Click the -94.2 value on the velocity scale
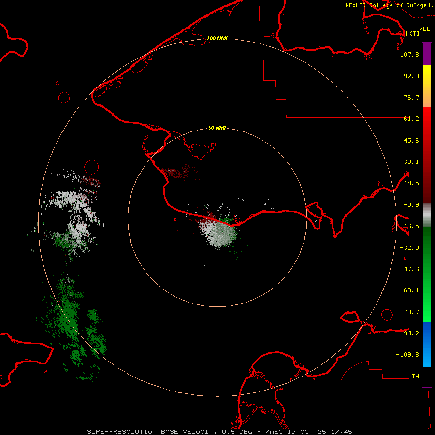This screenshot has width=435, height=435. coord(409,333)
